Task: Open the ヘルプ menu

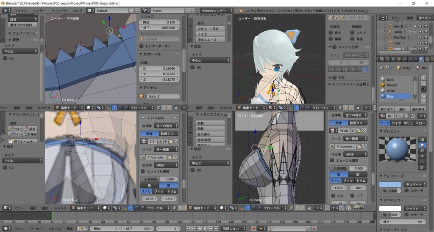Action: [x=77, y=11]
